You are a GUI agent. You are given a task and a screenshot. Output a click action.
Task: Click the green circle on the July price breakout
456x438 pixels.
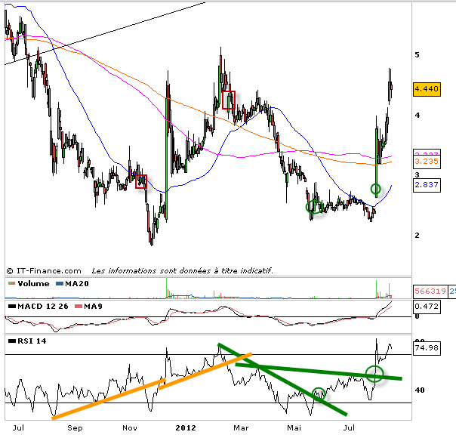point(375,188)
